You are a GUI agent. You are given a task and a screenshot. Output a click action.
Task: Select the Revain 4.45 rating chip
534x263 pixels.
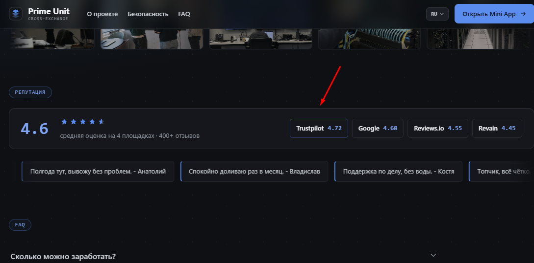[x=497, y=128]
